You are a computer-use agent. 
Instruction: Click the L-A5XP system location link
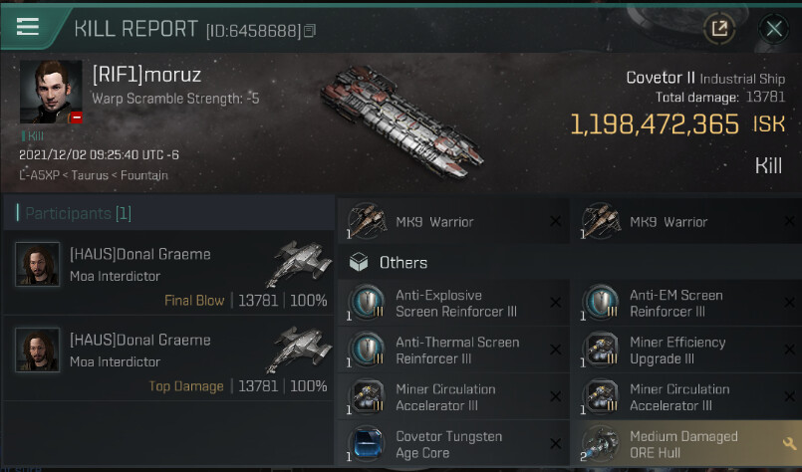40,175
